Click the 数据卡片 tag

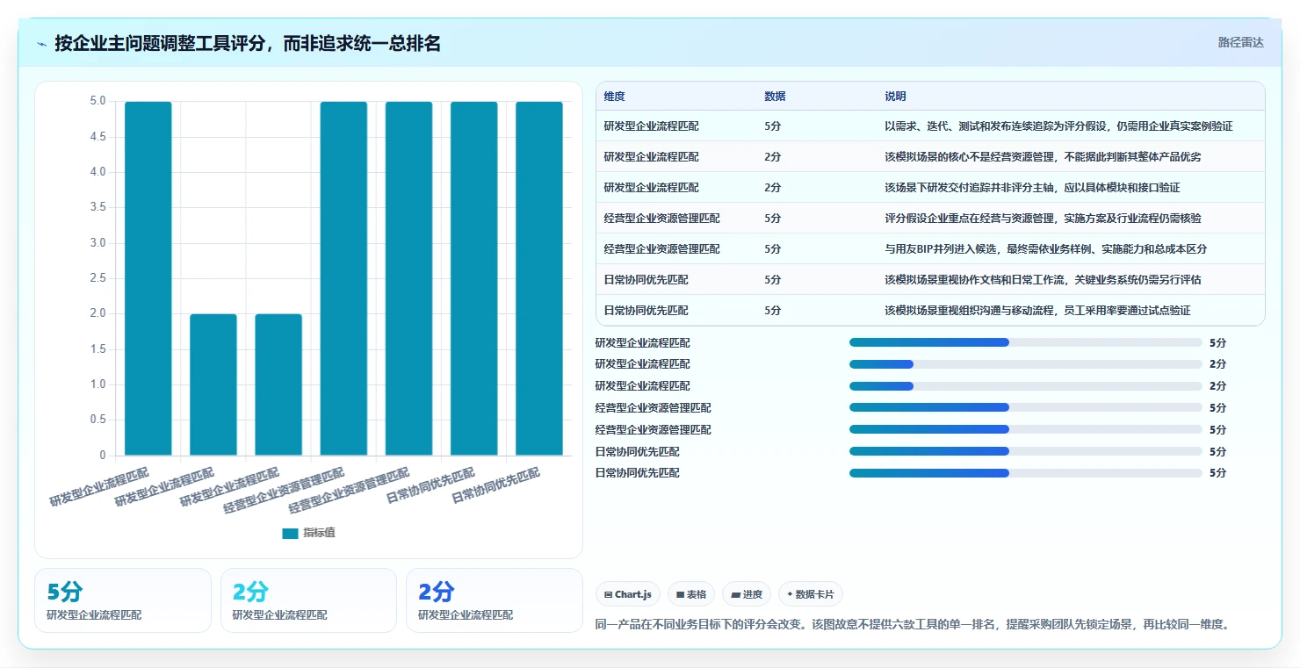tap(811, 594)
